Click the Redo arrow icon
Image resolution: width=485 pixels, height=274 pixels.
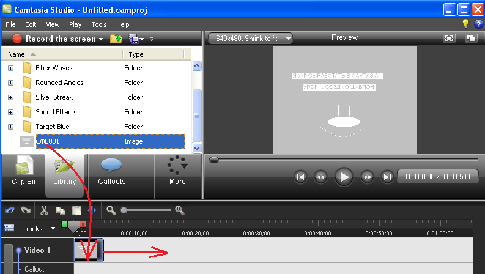26,210
